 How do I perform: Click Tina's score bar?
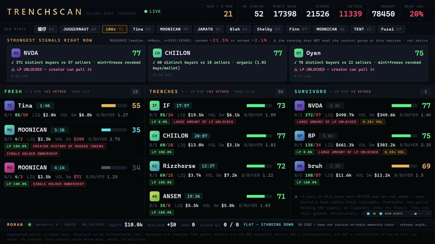coord(114,106)
